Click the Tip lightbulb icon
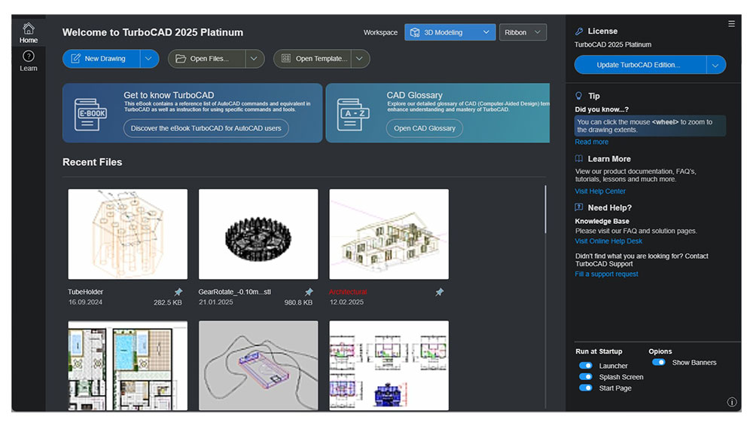The height and width of the screenshot is (426, 753). [578, 96]
